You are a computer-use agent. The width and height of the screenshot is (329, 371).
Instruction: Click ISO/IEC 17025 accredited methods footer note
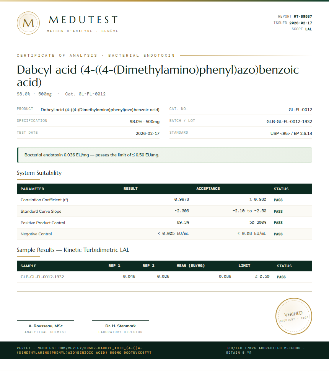coord(265,350)
